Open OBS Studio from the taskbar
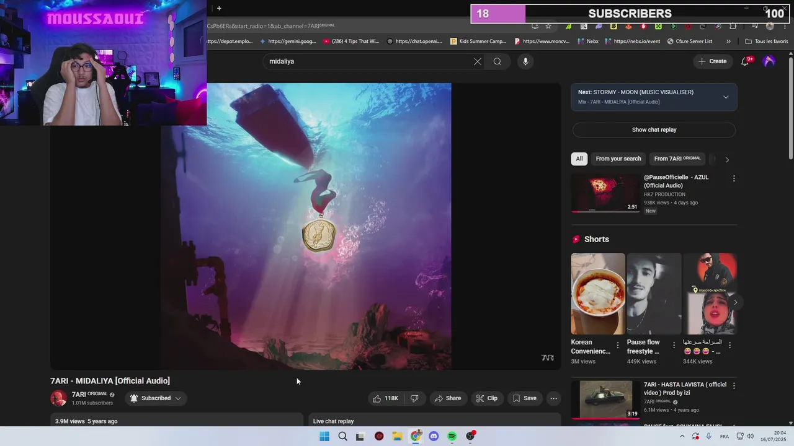 471,436
